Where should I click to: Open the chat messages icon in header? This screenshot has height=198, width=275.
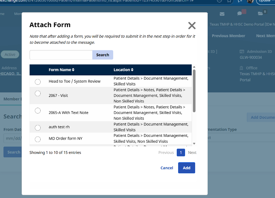click(x=240, y=13)
